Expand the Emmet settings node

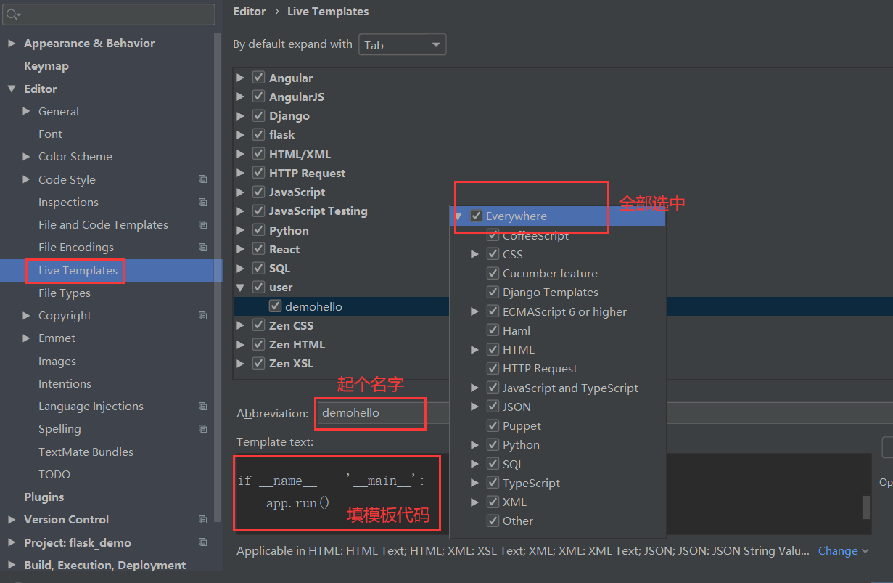pos(27,338)
